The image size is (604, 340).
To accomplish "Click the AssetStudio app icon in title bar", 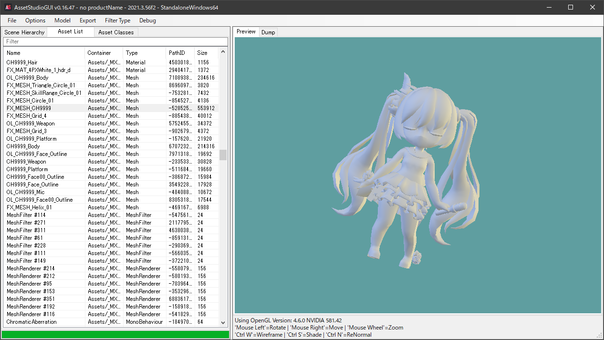I will pyautogui.click(x=8, y=7).
